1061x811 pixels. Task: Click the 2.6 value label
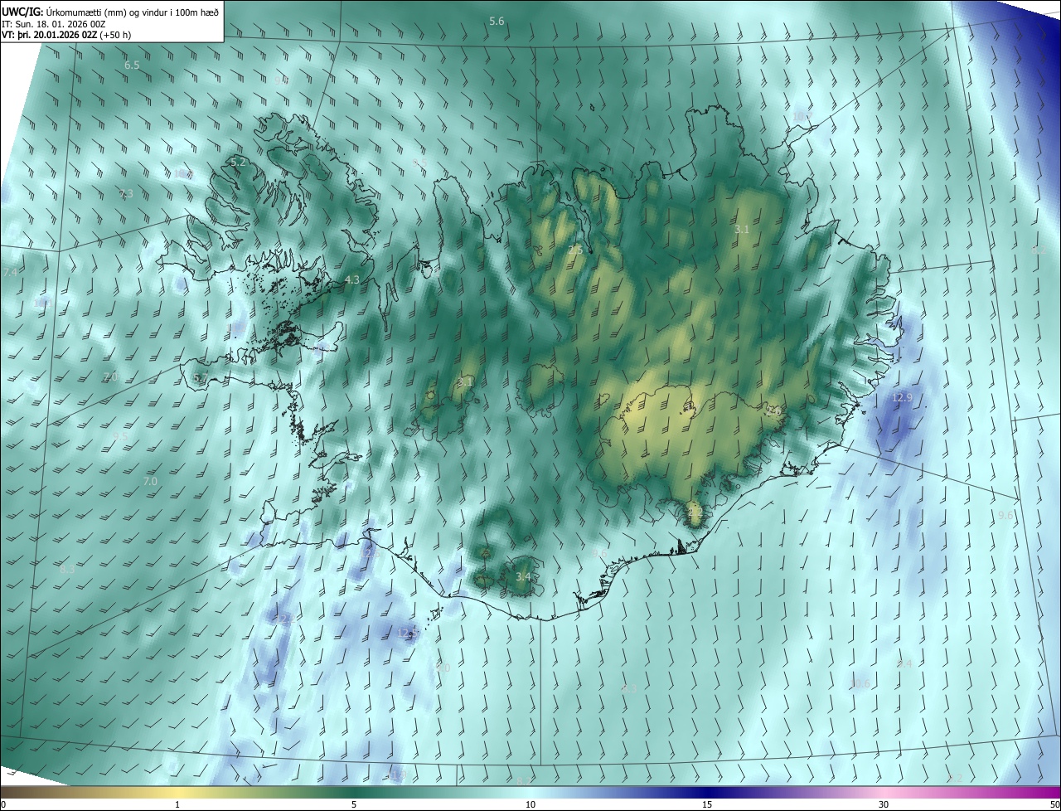coord(774,410)
